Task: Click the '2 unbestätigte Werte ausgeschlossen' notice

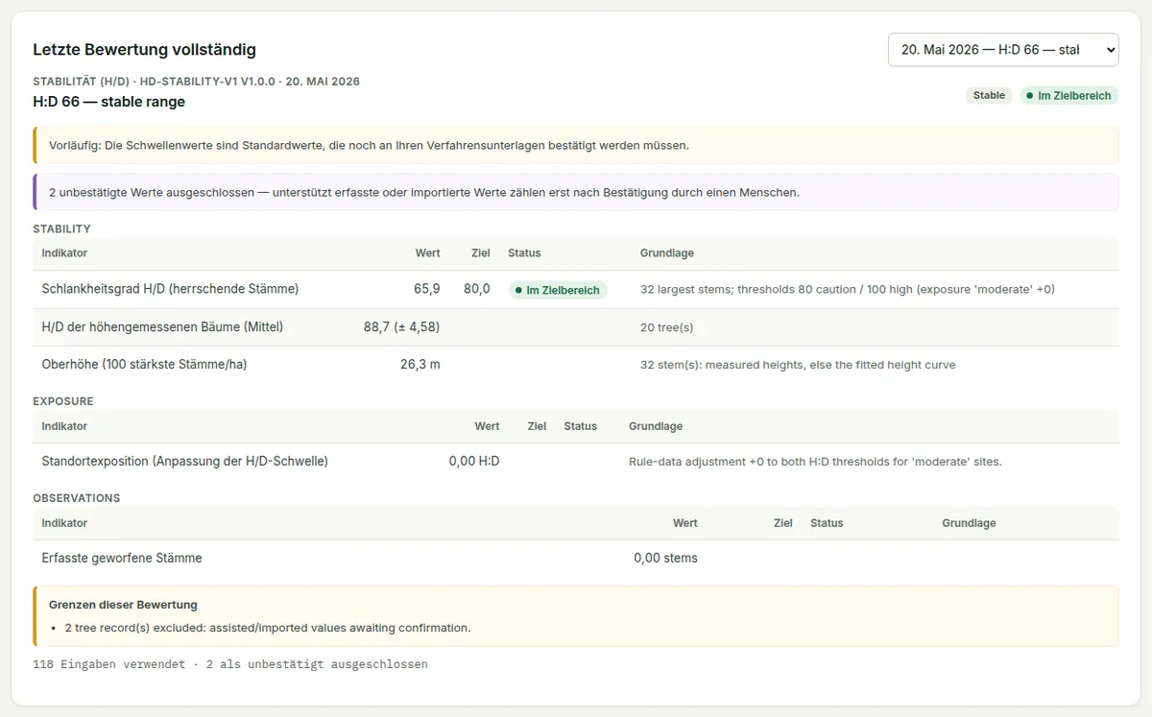Action: point(576,192)
